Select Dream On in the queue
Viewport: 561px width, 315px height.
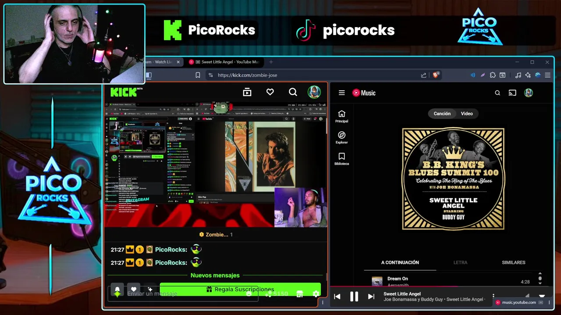[x=451, y=281]
